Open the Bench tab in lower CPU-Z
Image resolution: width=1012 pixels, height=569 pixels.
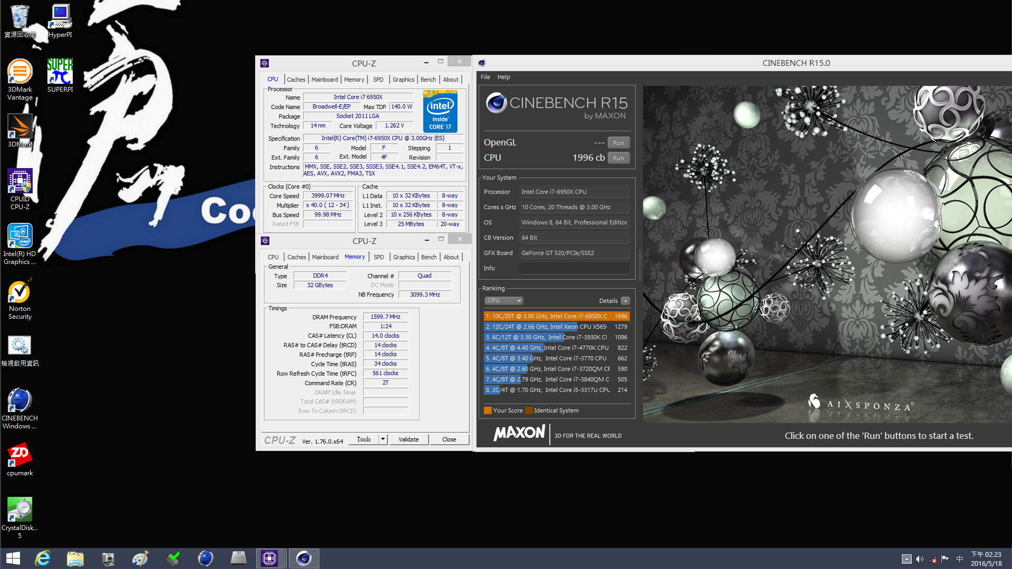pyautogui.click(x=429, y=257)
